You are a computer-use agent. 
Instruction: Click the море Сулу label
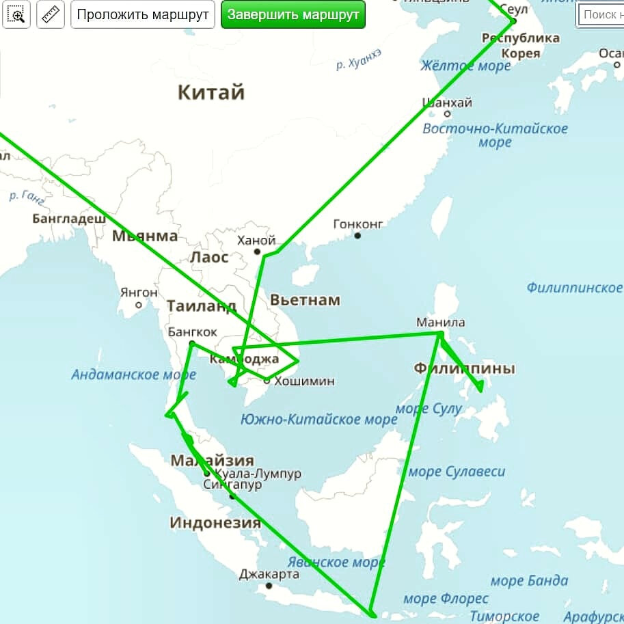click(x=429, y=409)
